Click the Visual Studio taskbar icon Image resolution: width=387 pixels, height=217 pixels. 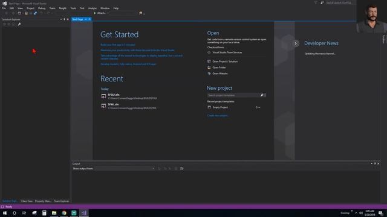click(83, 213)
